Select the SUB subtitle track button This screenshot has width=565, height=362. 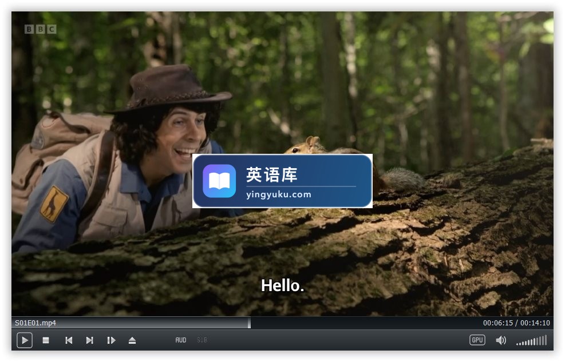(x=202, y=340)
